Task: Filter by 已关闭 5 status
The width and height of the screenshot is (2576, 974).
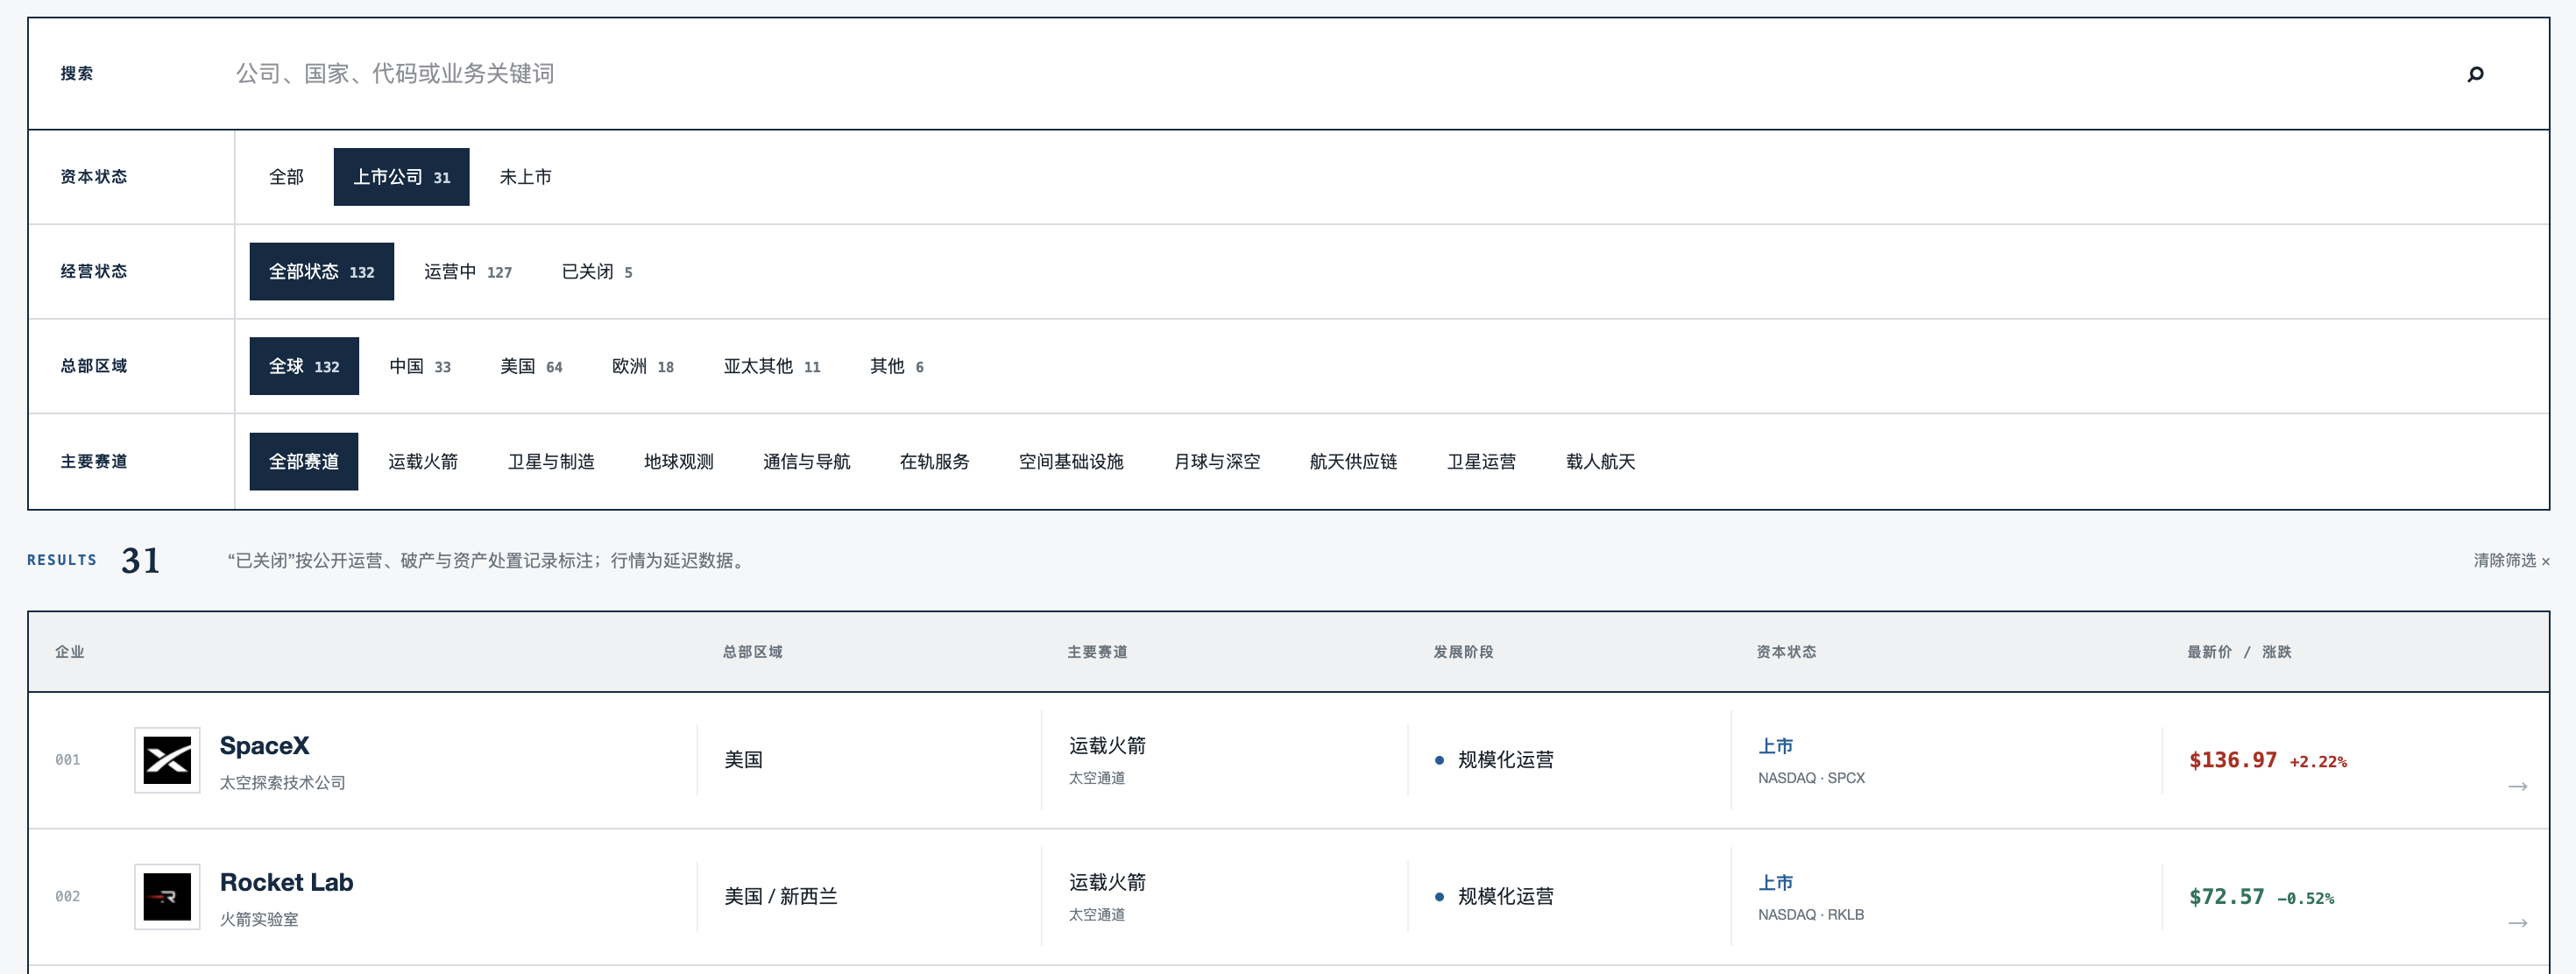Action: tap(596, 272)
